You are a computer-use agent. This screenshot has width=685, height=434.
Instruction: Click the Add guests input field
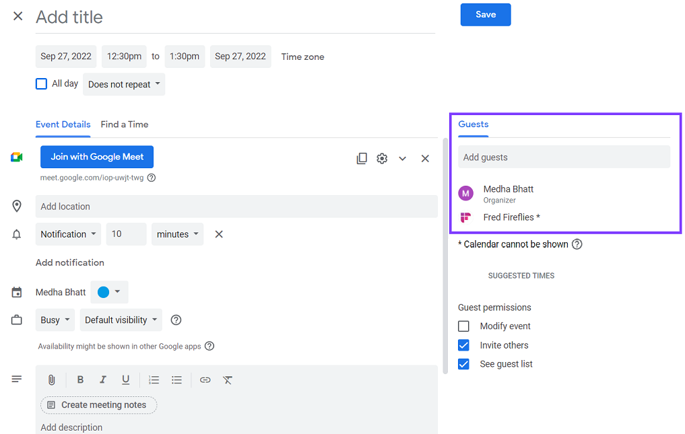(x=564, y=157)
